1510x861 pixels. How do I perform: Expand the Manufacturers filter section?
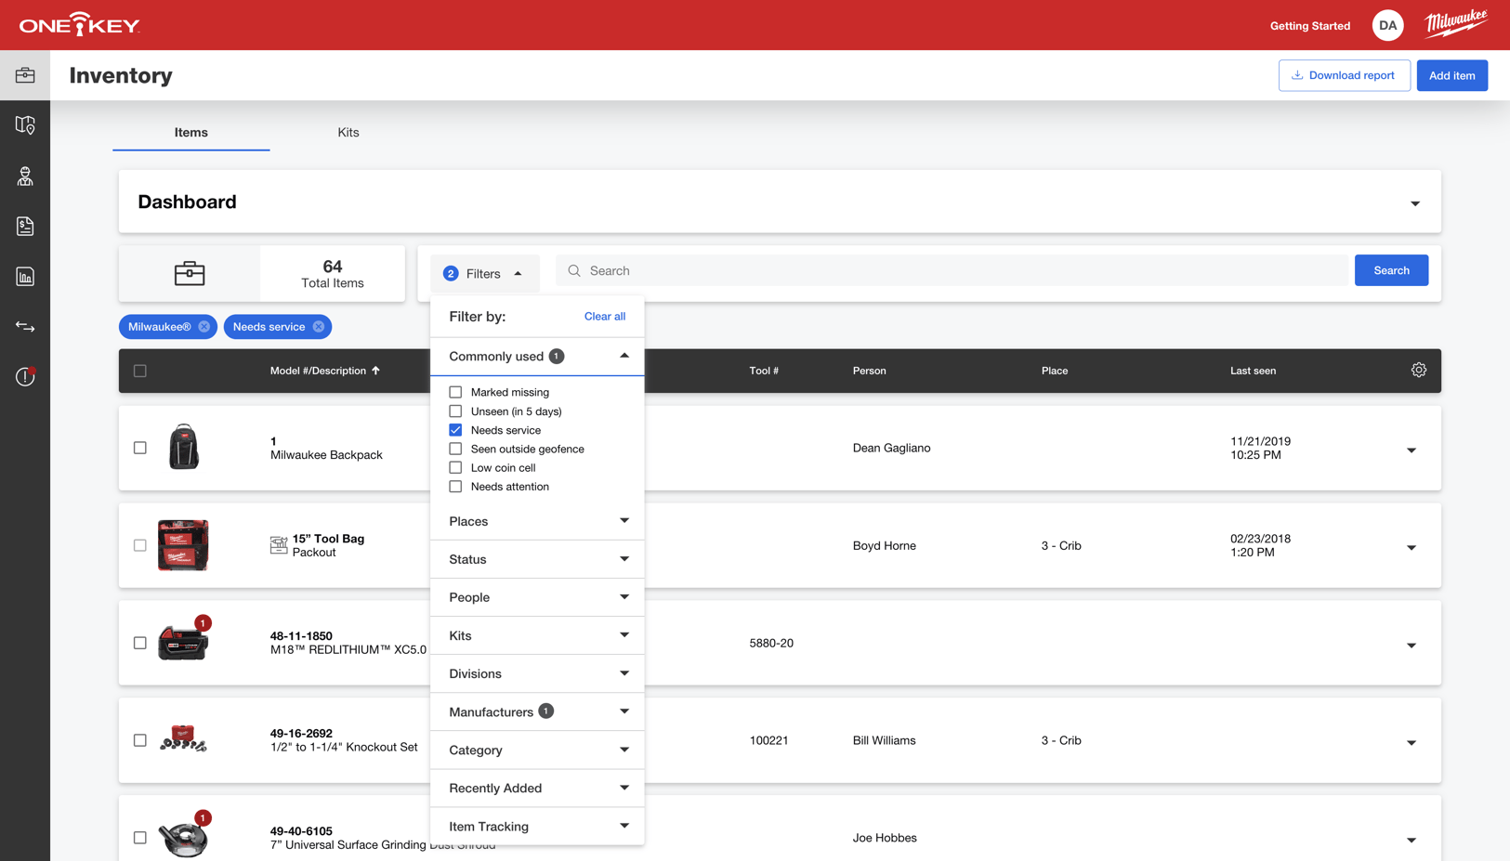(537, 711)
